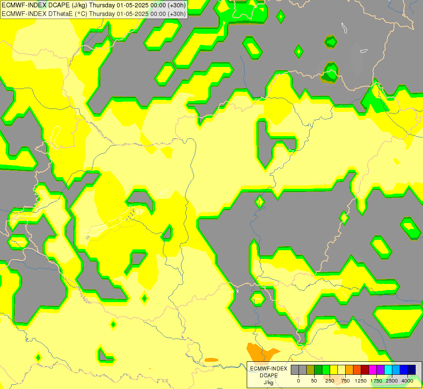The image size is (423, 389).
Task: Click the DCAPE (J/kg) header line
Action: coord(94,5)
